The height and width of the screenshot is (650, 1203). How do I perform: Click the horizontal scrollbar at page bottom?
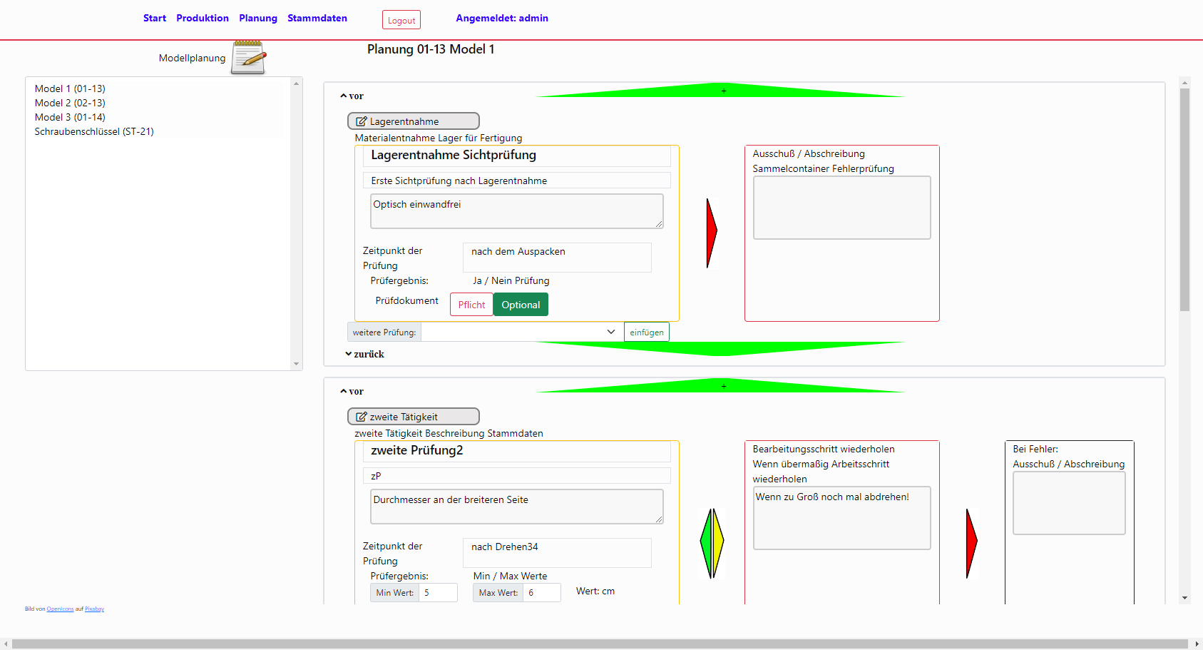[600, 644]
